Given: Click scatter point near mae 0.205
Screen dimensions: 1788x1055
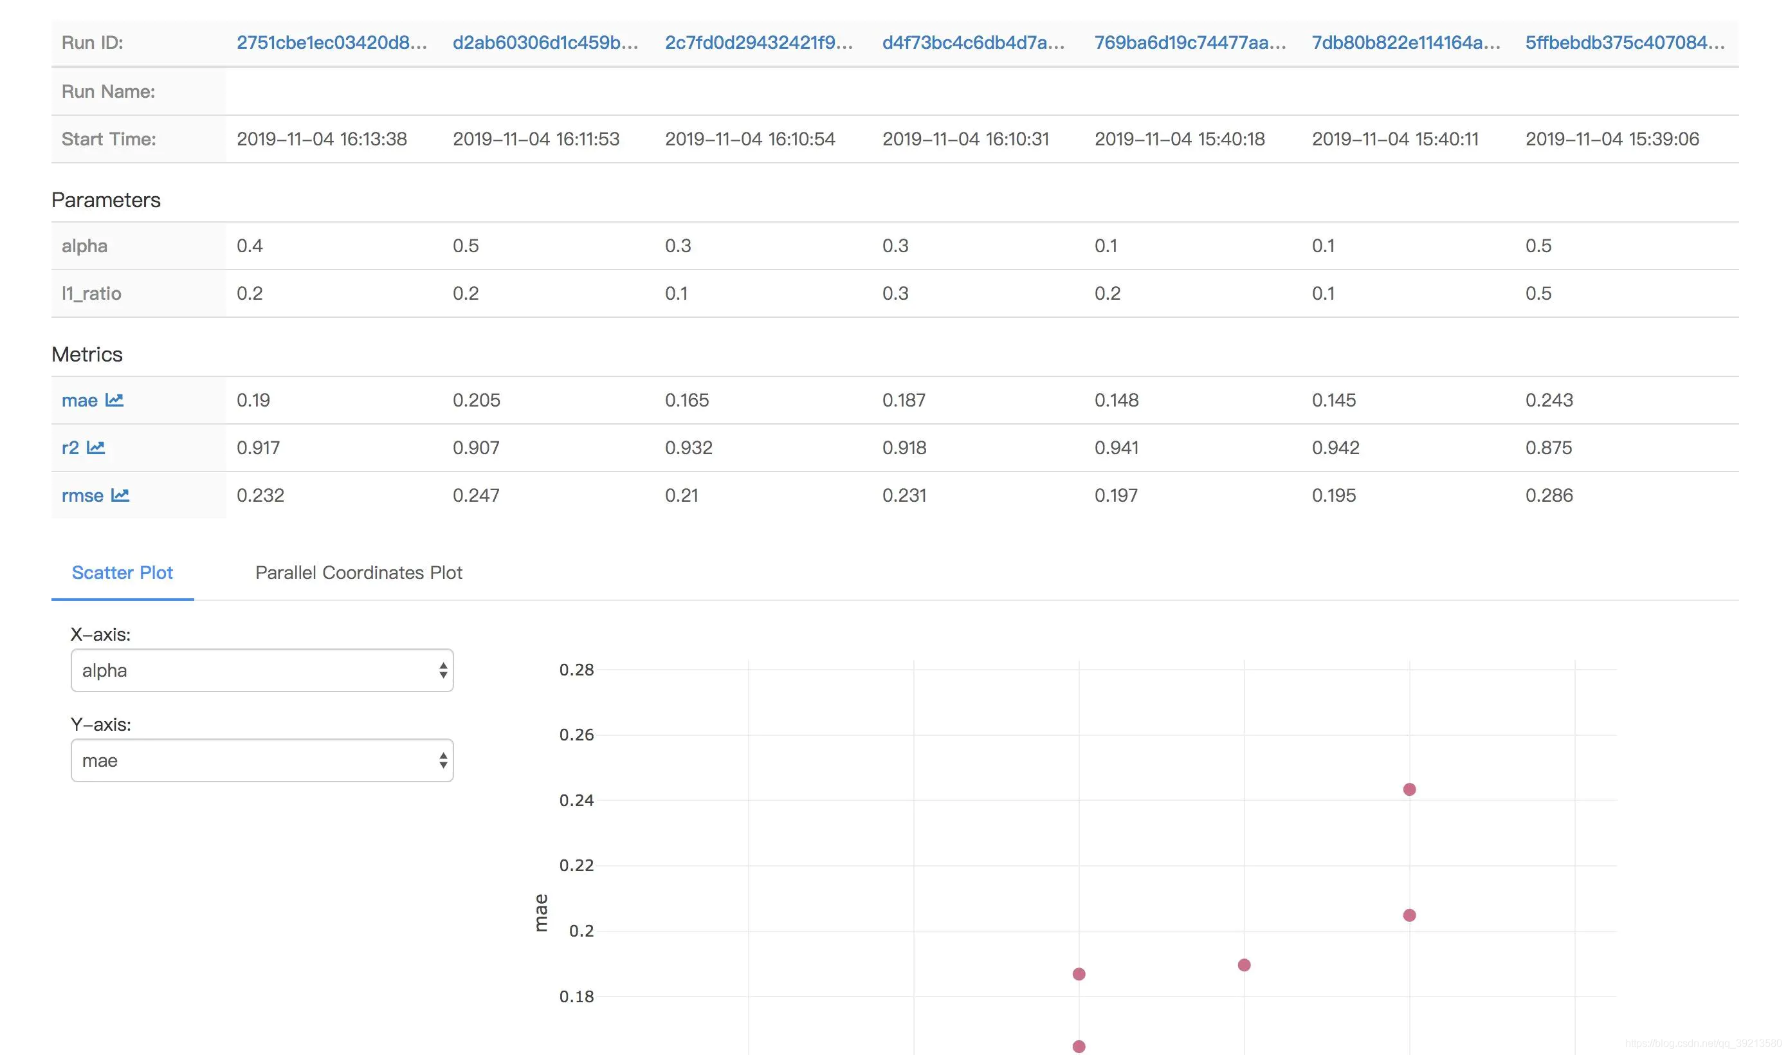Looking at the screenshot, I should [x=1409, y=915].
